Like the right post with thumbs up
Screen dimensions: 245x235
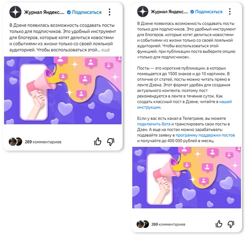pos(219,224)
